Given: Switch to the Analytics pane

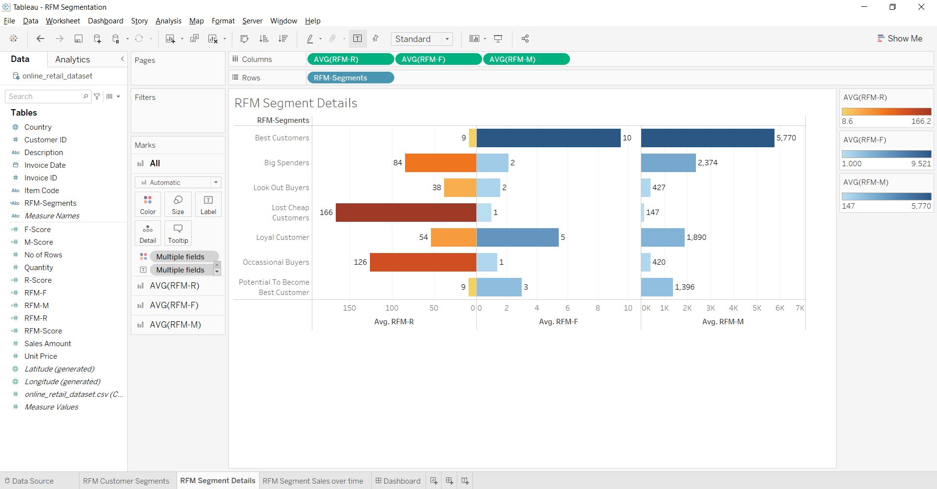Looking at the screenshot, I should [72, 59].
